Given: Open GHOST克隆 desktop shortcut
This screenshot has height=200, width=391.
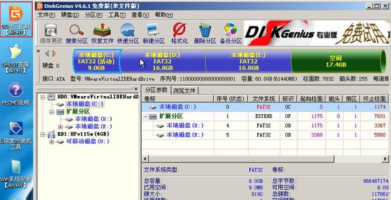Looking at the screenshot, I should click(16, 59).
